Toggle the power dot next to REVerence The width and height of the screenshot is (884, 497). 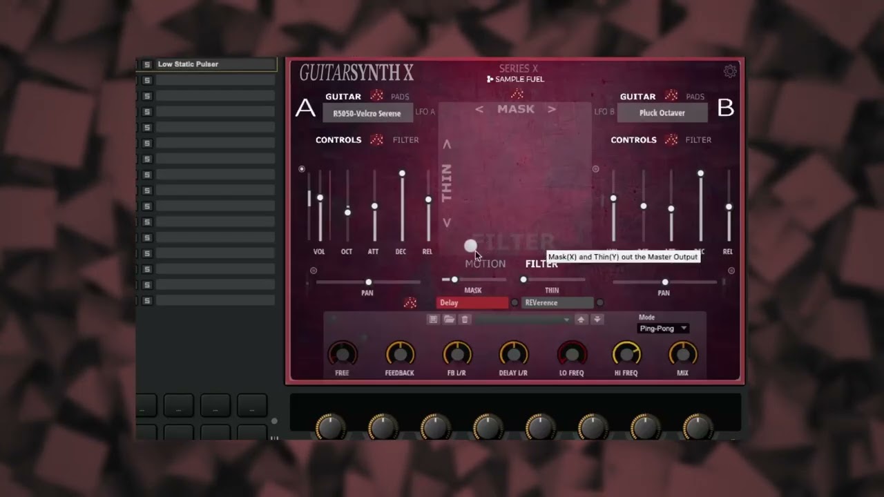tap(599, 303)
